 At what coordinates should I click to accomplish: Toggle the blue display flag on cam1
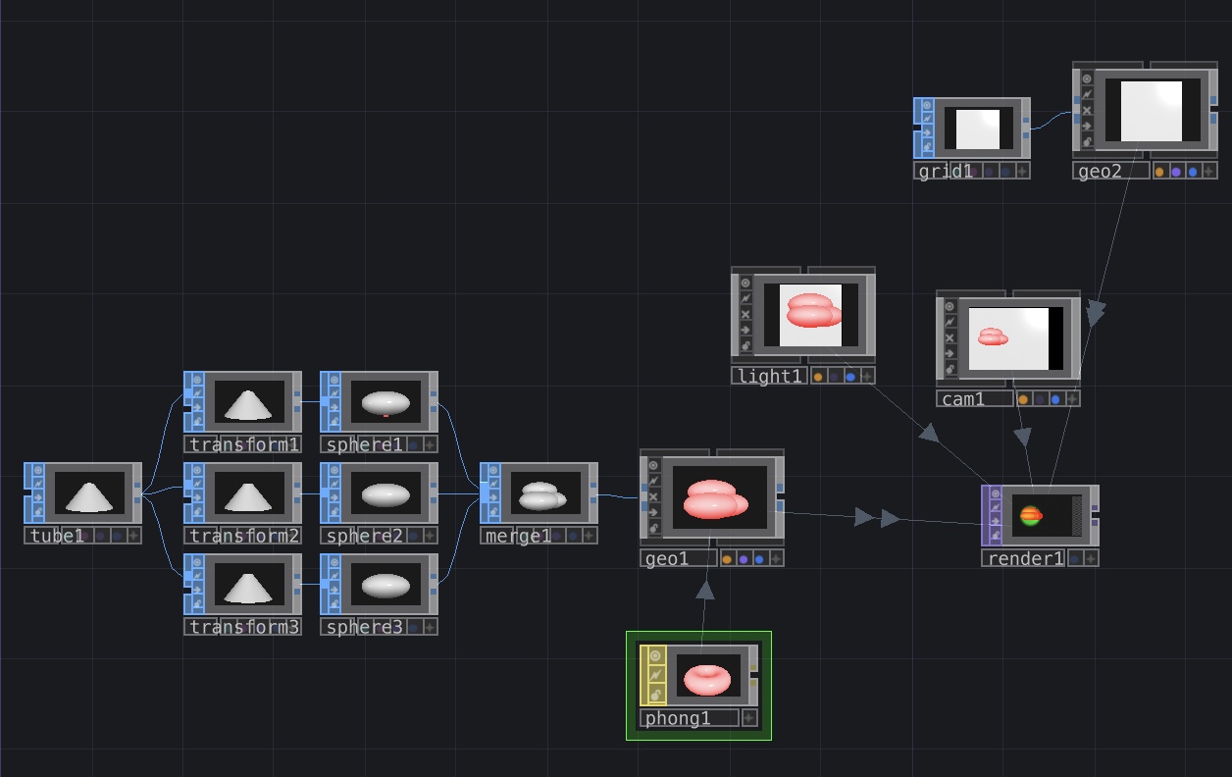pyautogui.click(x=1055, y=399)
